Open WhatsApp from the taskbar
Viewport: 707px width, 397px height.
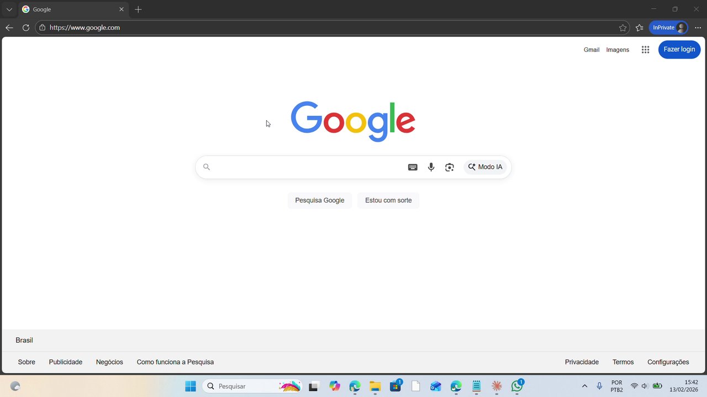pos(517,387)
